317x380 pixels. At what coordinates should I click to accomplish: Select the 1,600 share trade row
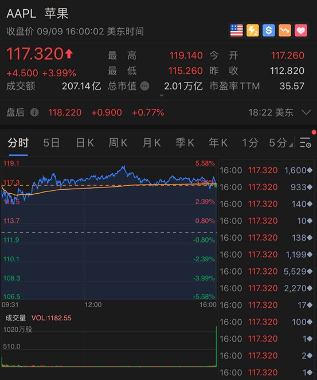[x=266, y=170]
